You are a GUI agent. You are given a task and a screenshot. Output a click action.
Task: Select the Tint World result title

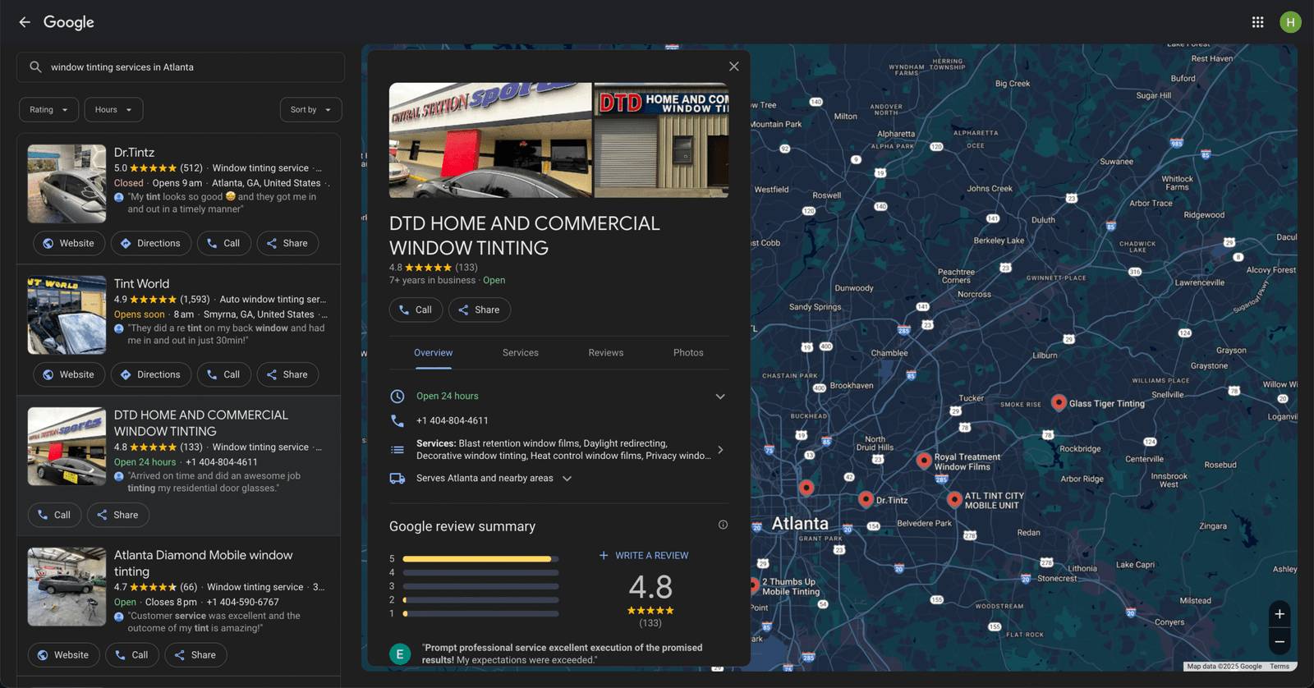141,284
